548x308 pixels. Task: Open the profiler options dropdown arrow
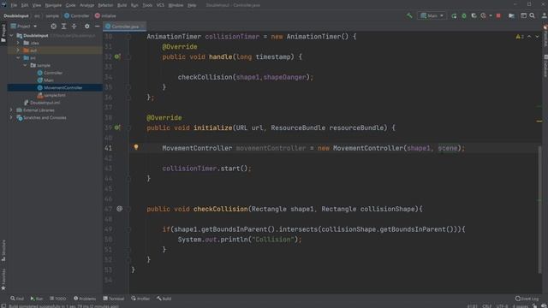491,15
